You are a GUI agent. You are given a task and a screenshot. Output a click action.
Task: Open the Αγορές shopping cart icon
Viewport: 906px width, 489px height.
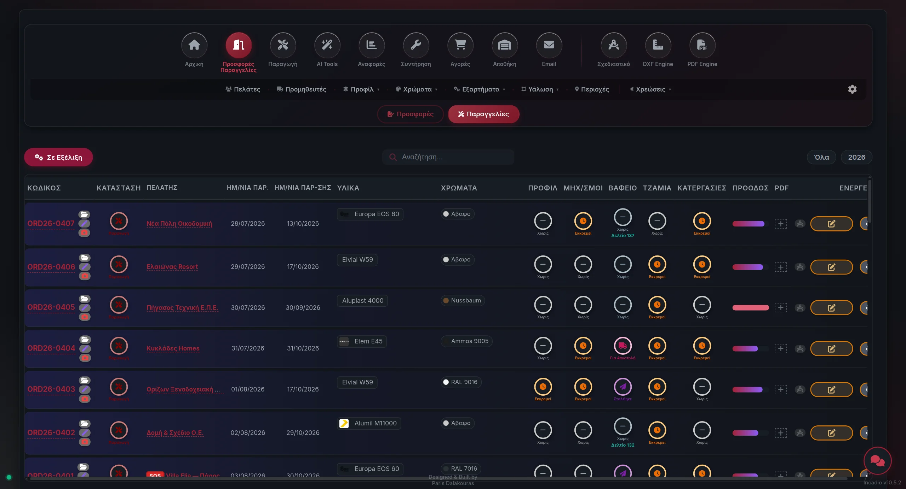coord(460,45)
